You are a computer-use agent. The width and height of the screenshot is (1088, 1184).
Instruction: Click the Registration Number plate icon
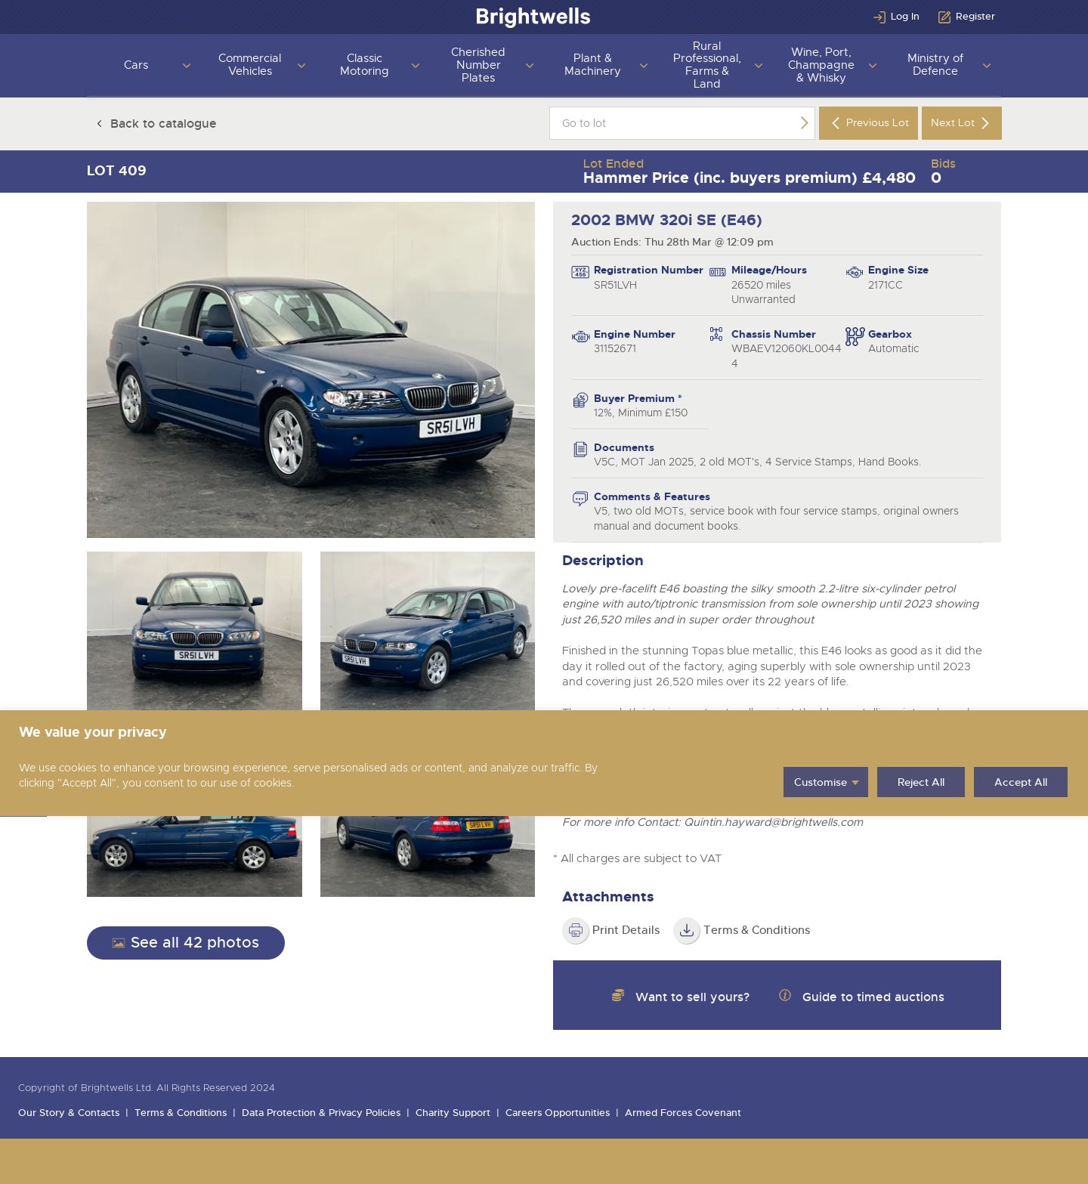pyautogui.click(x=580, y=273)
